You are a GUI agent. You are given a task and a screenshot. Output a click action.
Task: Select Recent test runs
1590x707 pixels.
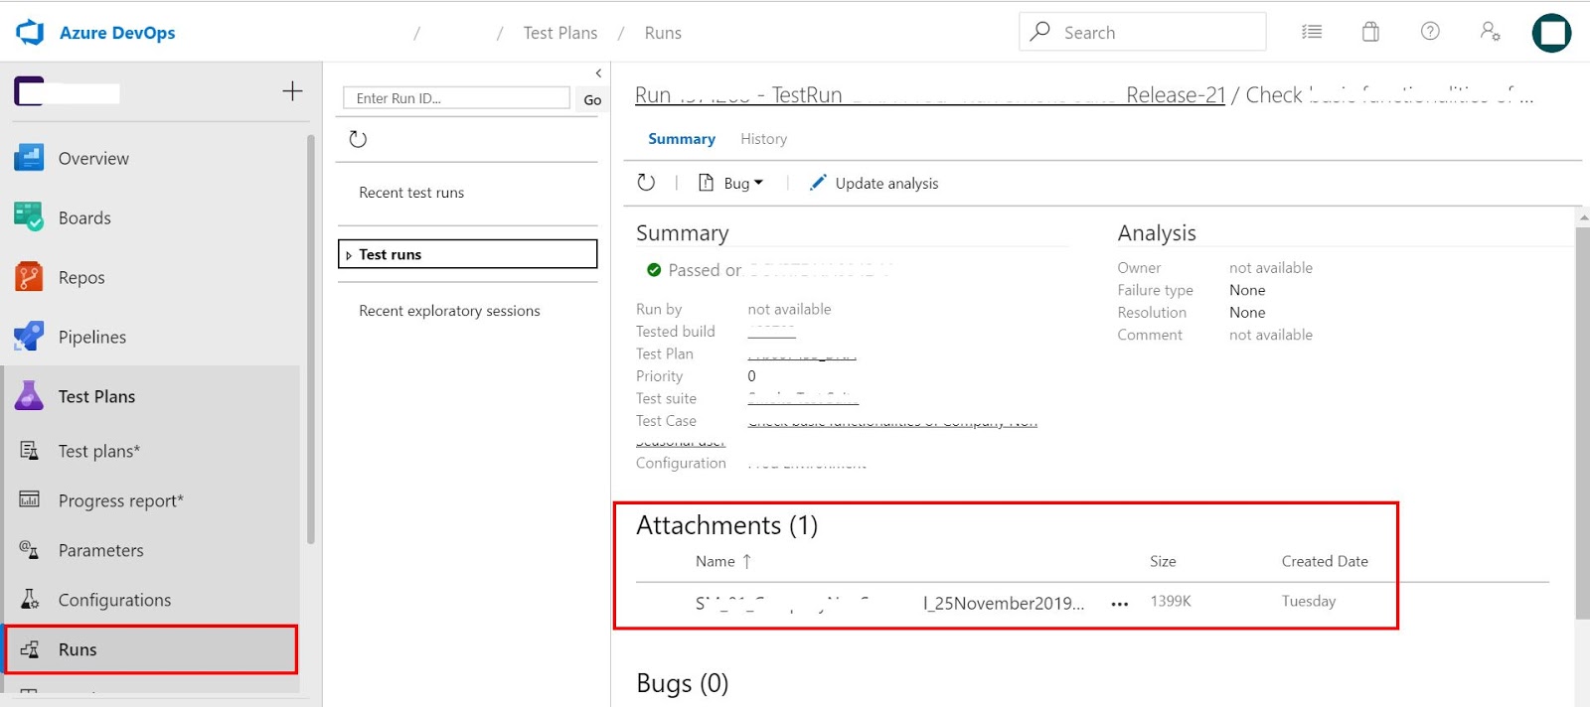(x=411, y=193)
